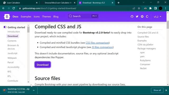The width and height of the screenshot is (169, 95).
Task: Share this page icon in address bar
Action: [134, 8]
